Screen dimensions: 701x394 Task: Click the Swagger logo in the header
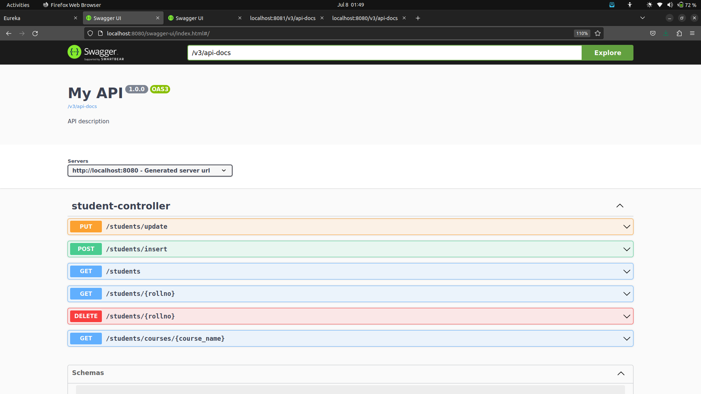click(96, 52)
